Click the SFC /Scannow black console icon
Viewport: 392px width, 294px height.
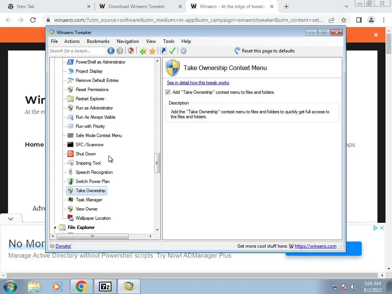[x=70, y=144]
